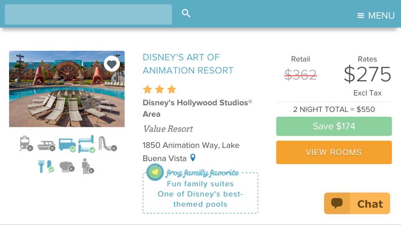The height and width of the screenshot is (225, 401).
Task: Click the family suite beds amenity icon
Action: [x=87, y=144]
